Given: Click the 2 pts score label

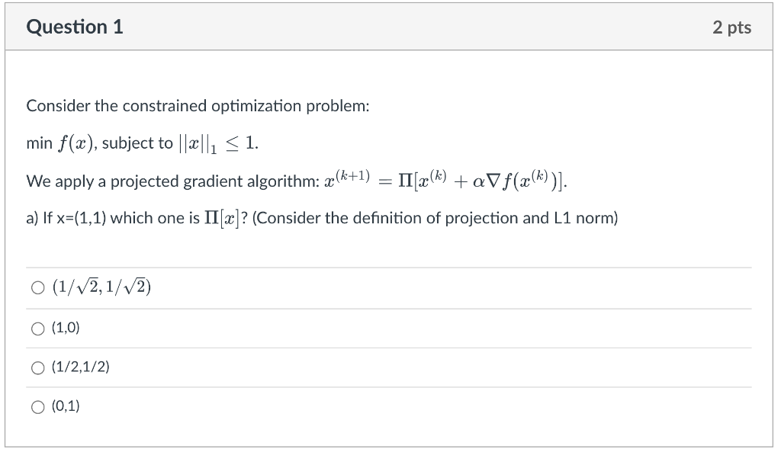Looking at the screenshot, I should 731,27.
